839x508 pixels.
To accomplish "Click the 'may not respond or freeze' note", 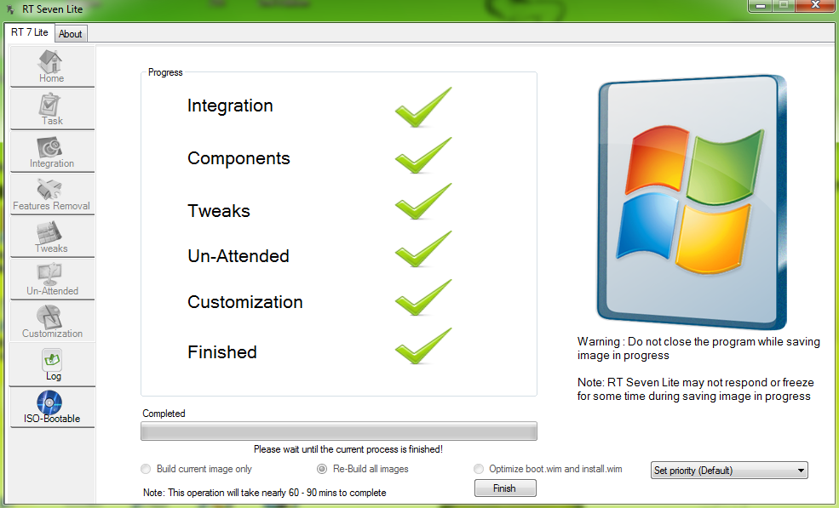I will (x=696, y=389).
